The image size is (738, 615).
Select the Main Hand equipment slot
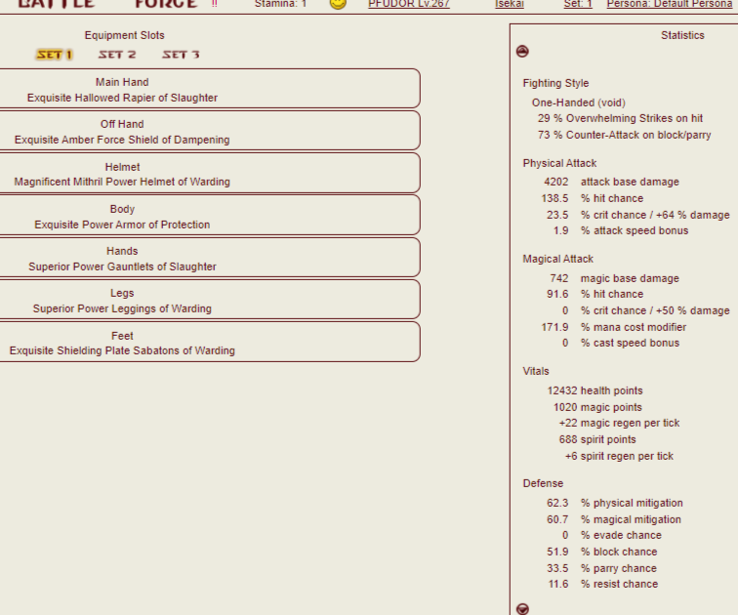209,89
